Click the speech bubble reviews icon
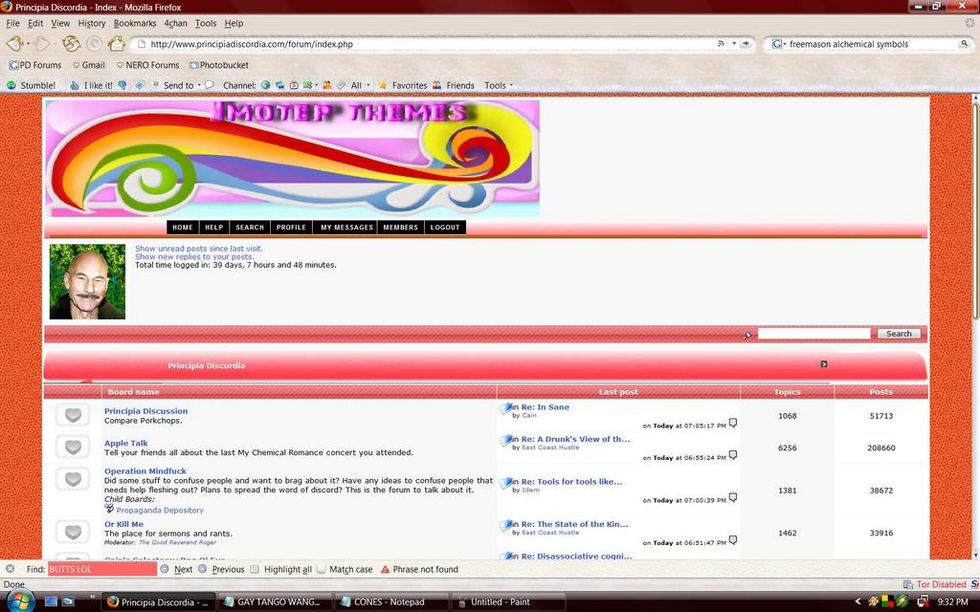Viewport: 980px width, 612px height. pos(210,85)
